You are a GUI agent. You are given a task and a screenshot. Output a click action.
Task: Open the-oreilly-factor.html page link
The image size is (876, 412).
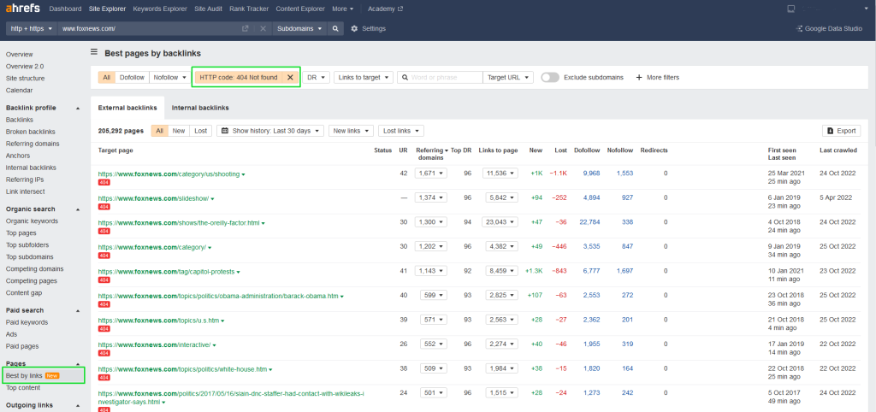pos(179,223)
